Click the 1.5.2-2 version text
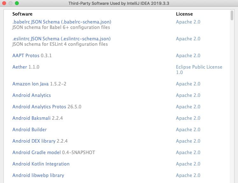 coord(58,84)
